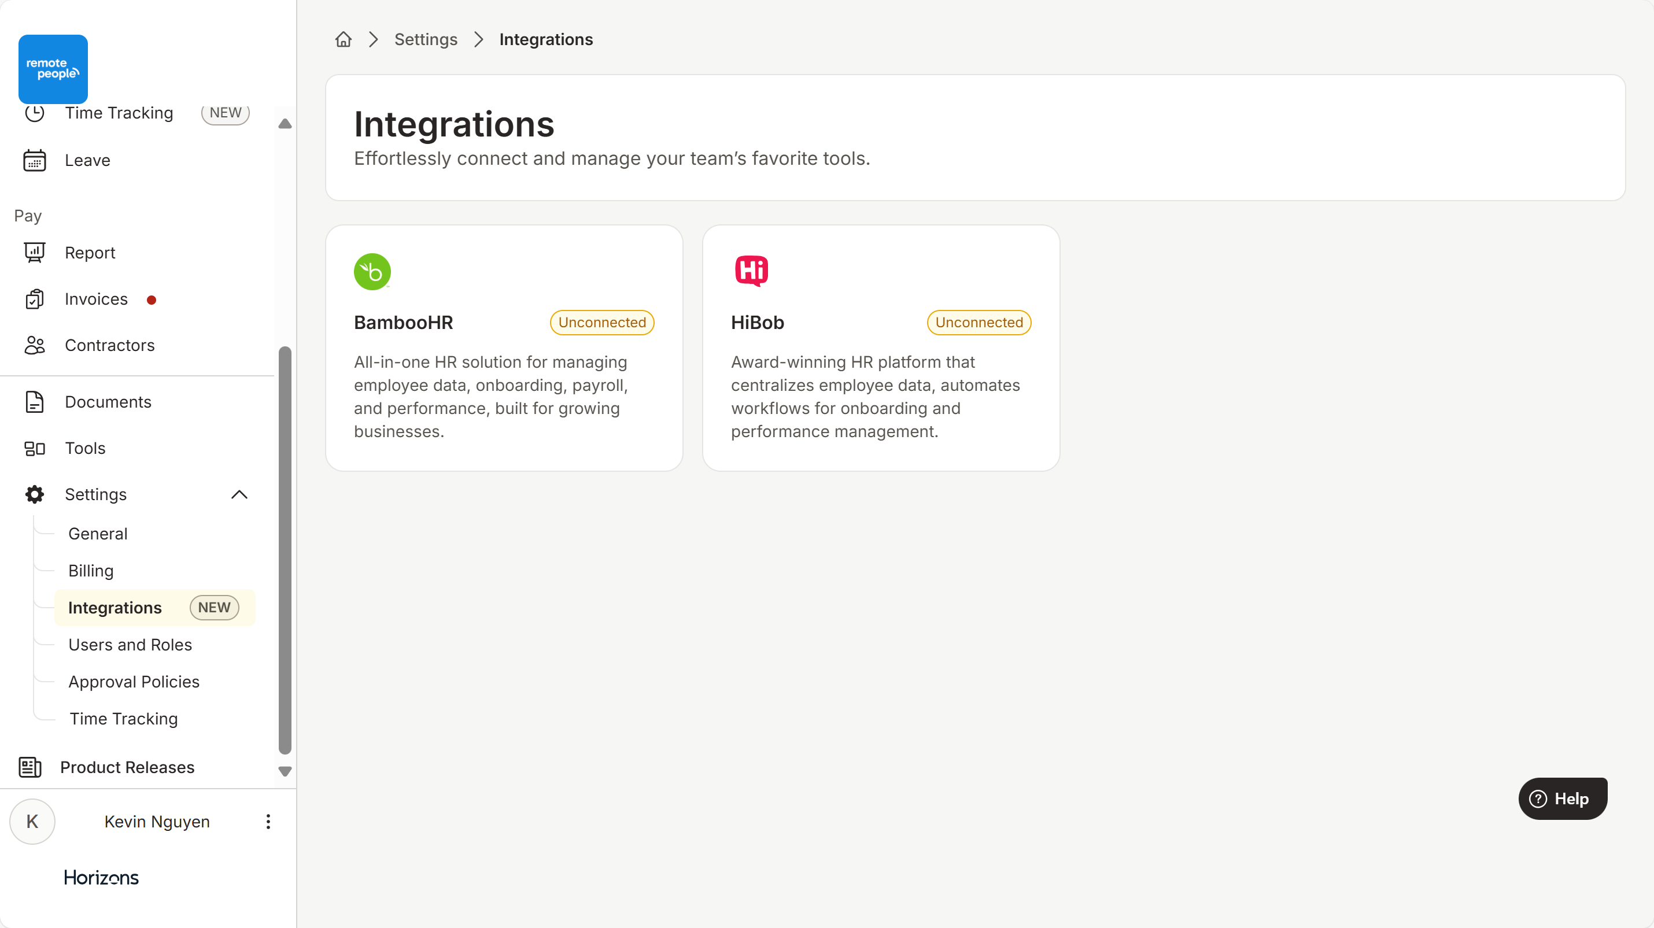Collapse the Settings menu chevron
Viewport: 1654px width, 928px height.
tap(239, 494)
